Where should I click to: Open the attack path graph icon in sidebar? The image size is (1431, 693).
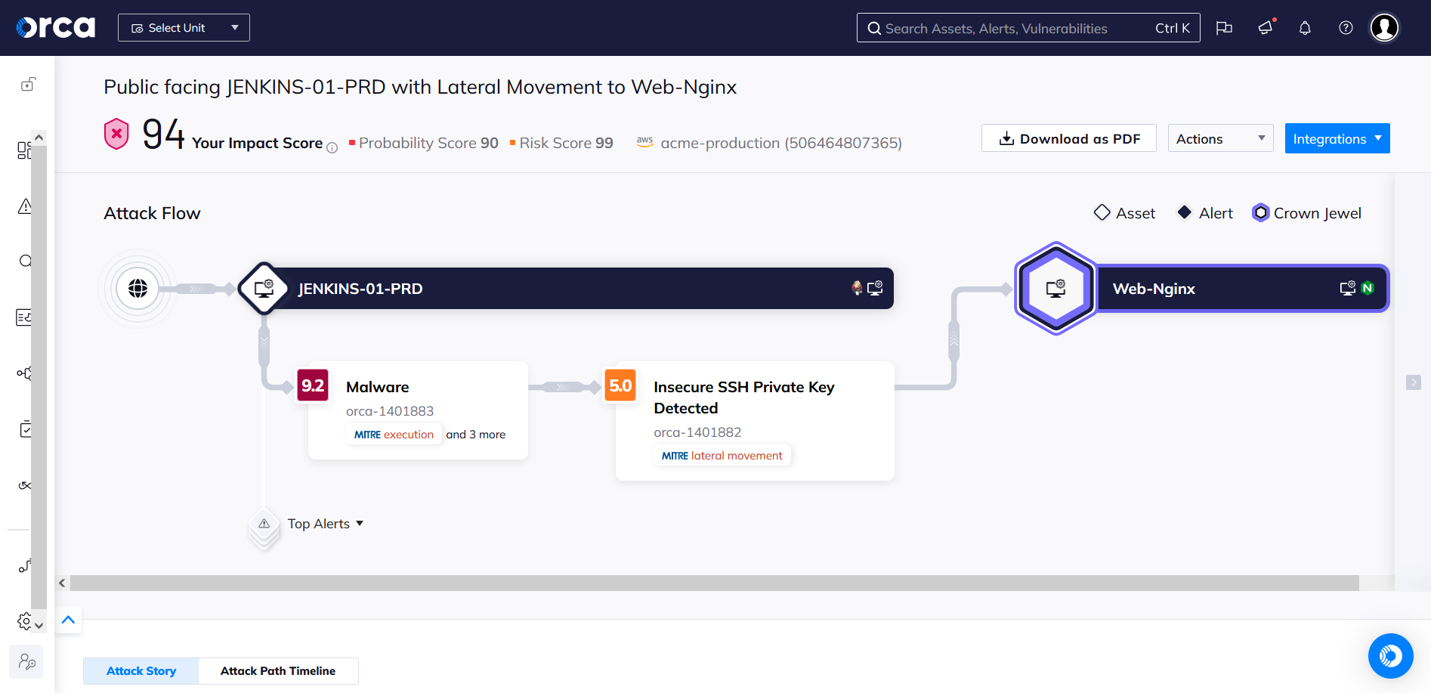(24, 373)
